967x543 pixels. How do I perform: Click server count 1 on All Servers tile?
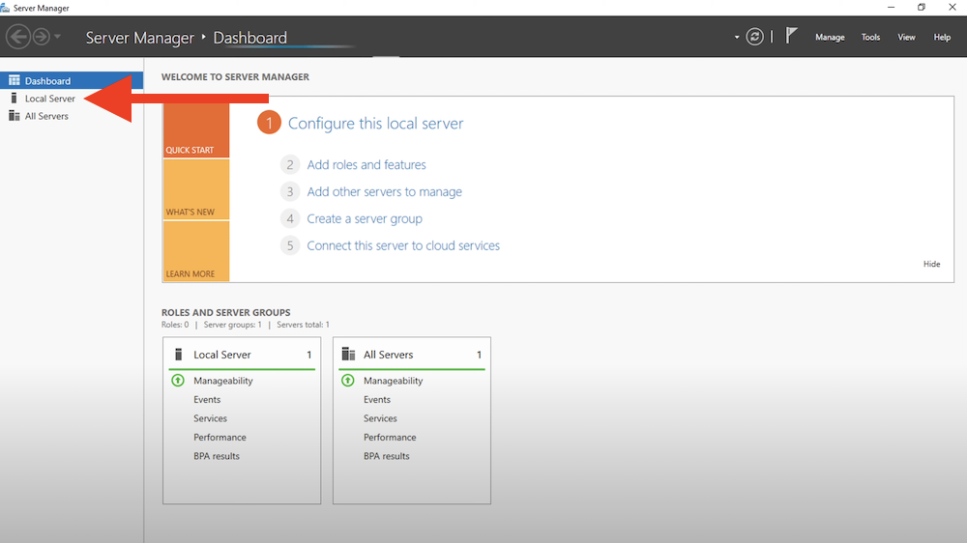[479, 355]
